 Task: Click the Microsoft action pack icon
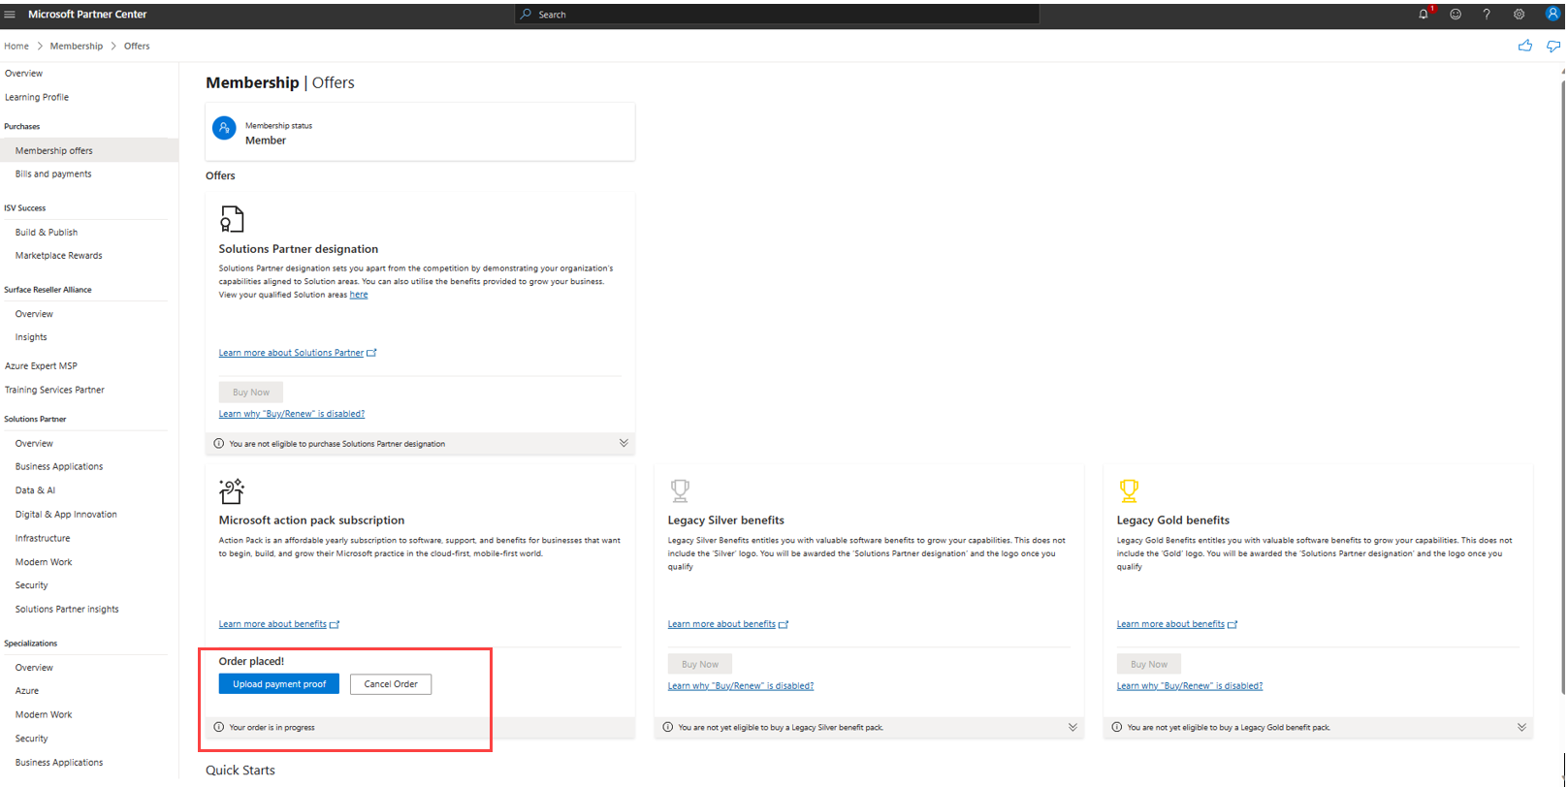coord(232,491)
